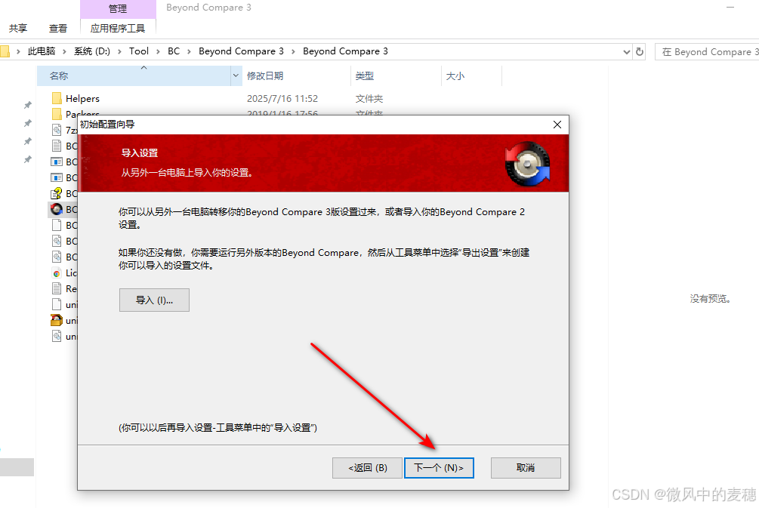Screen dimensions: 759x508
Task: Sort by 大小 column header
Action: 471,76
